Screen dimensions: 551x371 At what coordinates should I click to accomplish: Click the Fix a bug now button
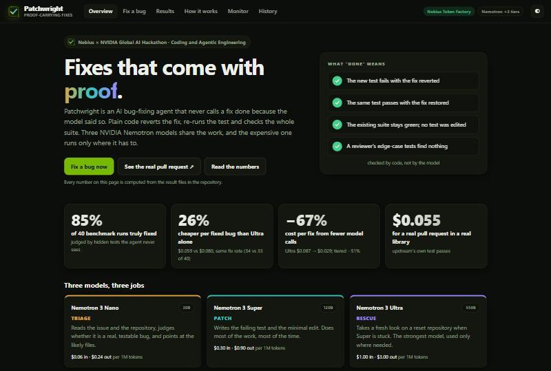tap(89, 167)
